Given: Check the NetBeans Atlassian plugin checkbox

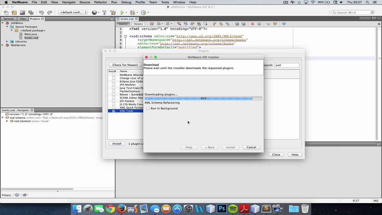Looking at the screenshot, I should coord(114,75).
